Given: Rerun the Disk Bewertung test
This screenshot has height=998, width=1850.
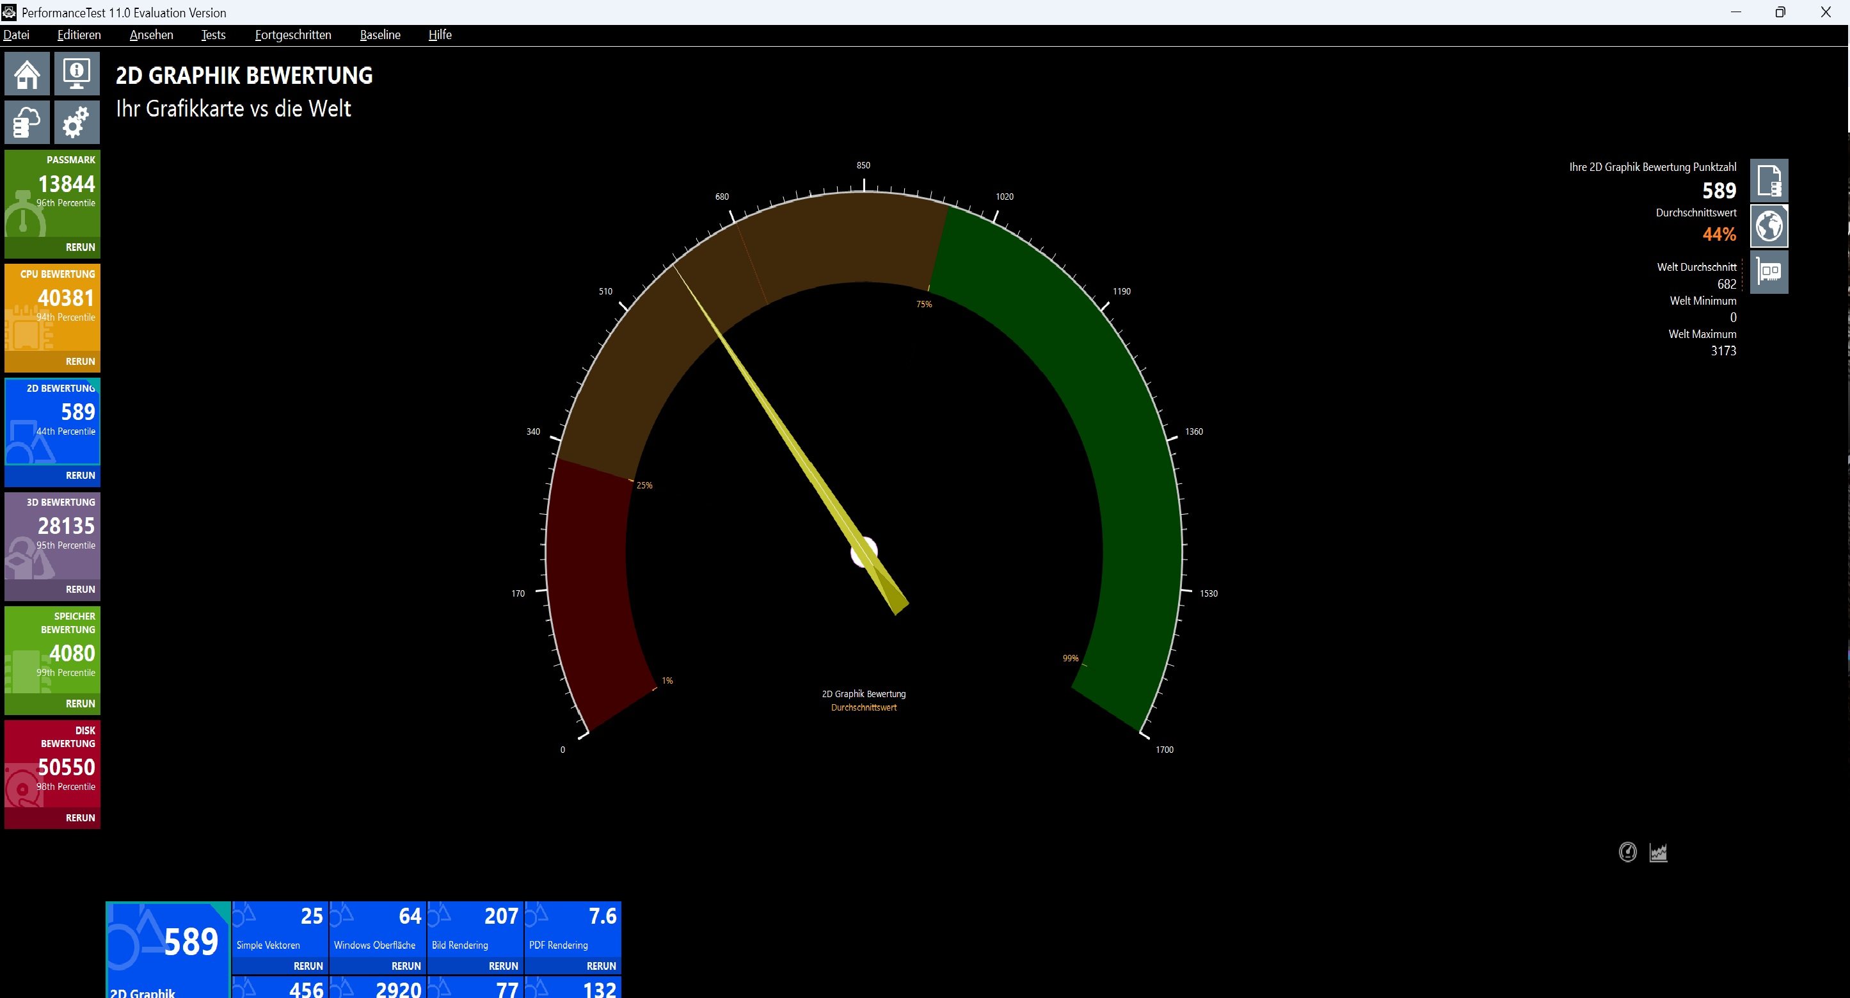Looking at the screenshot, I should pyautogui.click(x=80, y=817).
